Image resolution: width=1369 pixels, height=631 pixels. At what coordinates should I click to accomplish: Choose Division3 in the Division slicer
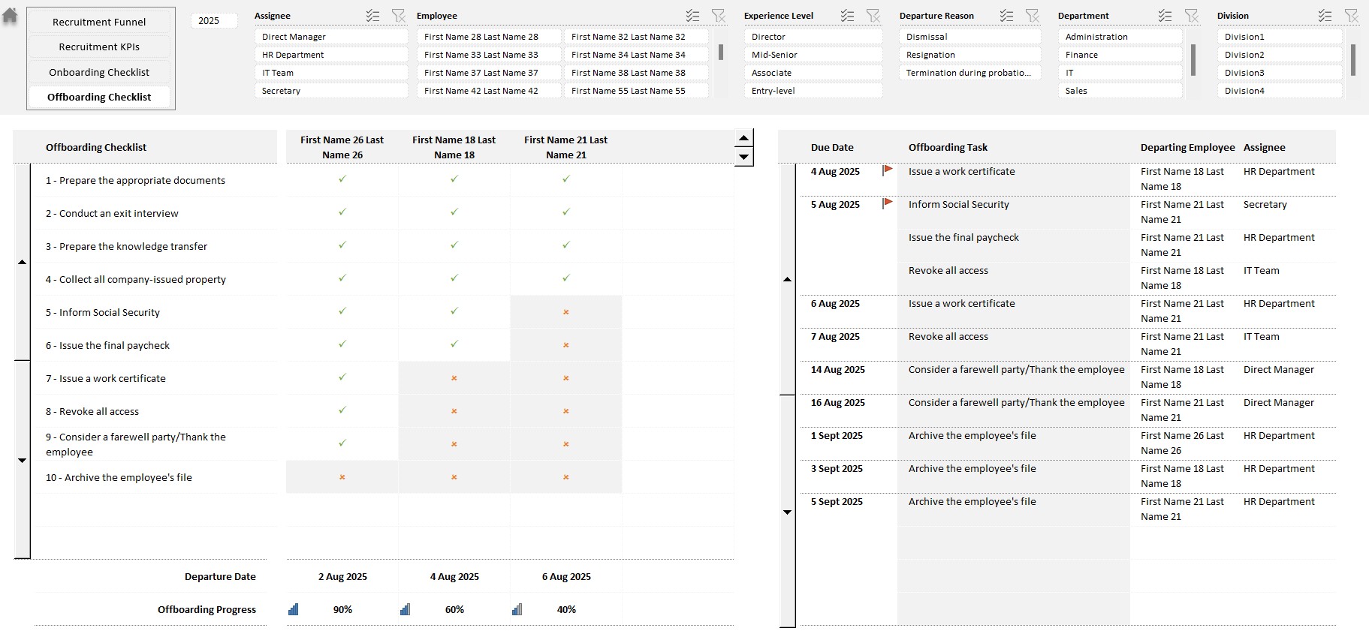[1278, 73]
